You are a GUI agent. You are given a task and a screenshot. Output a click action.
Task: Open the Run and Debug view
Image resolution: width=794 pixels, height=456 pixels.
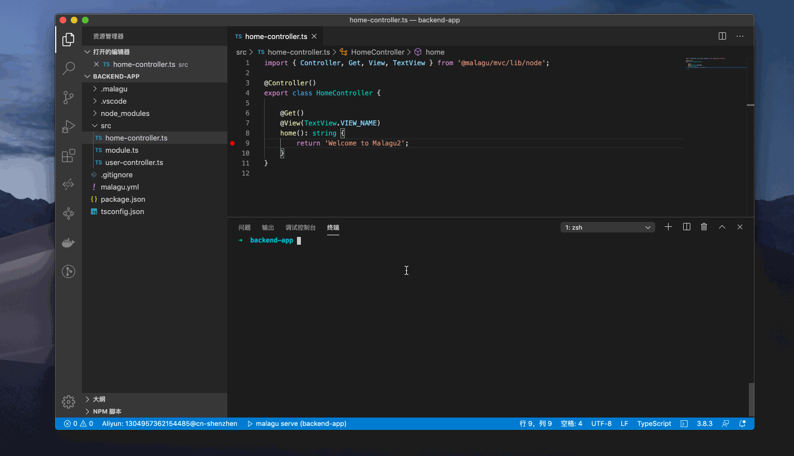click(69, 127)
